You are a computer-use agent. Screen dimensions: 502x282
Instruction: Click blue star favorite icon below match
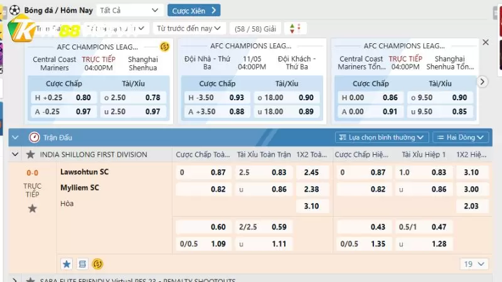67,264
